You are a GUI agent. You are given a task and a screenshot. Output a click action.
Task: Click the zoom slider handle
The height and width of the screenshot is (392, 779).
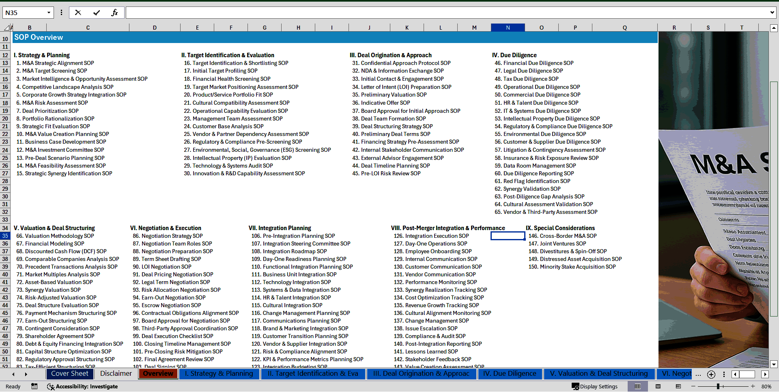tap(718, 386)
